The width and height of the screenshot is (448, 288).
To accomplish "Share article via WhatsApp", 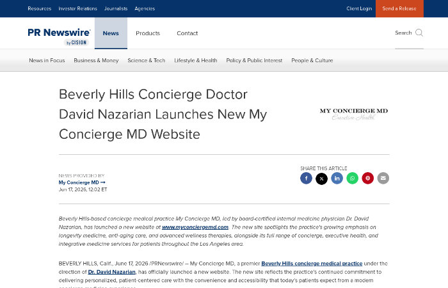I will tap(352, 179).
